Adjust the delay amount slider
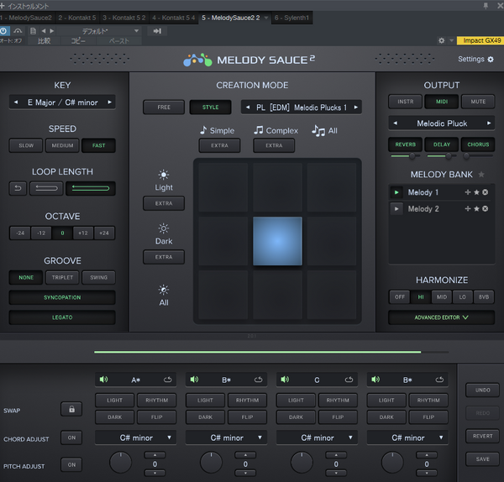The image size is (504, 482). pos(449,156)
